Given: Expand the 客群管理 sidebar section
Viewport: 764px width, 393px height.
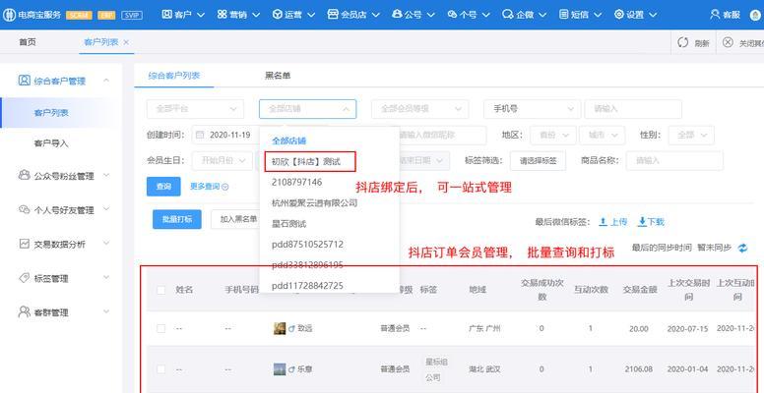Looking at the screenshot, I should (x=106, y=311).
